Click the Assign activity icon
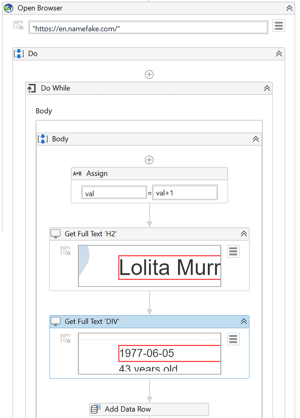 [x=77, y=173]
